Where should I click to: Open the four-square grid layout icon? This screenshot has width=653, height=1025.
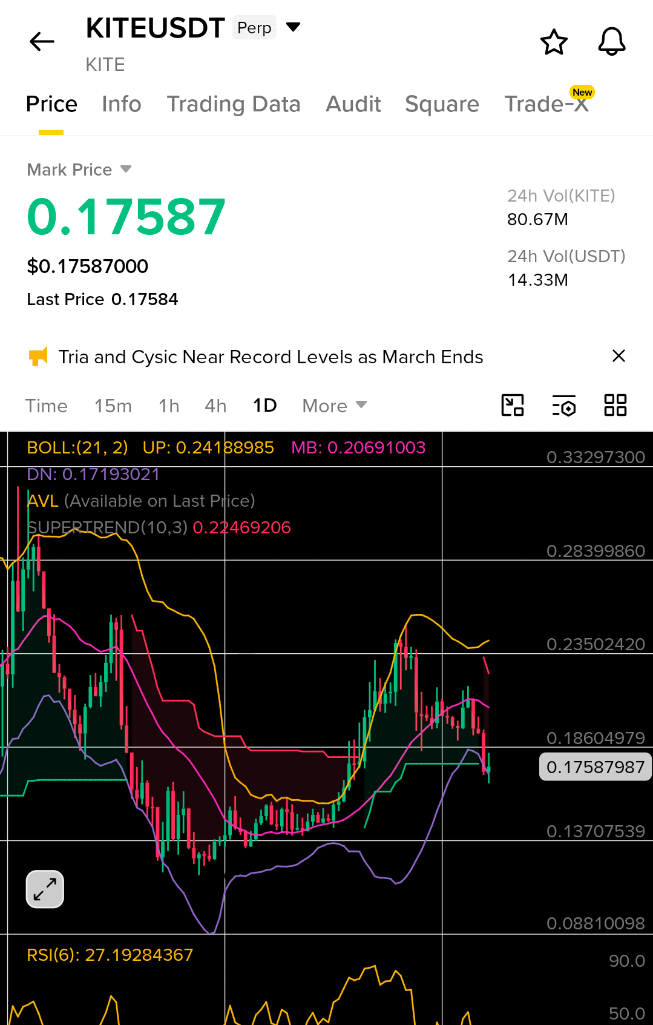pos(615,405)
